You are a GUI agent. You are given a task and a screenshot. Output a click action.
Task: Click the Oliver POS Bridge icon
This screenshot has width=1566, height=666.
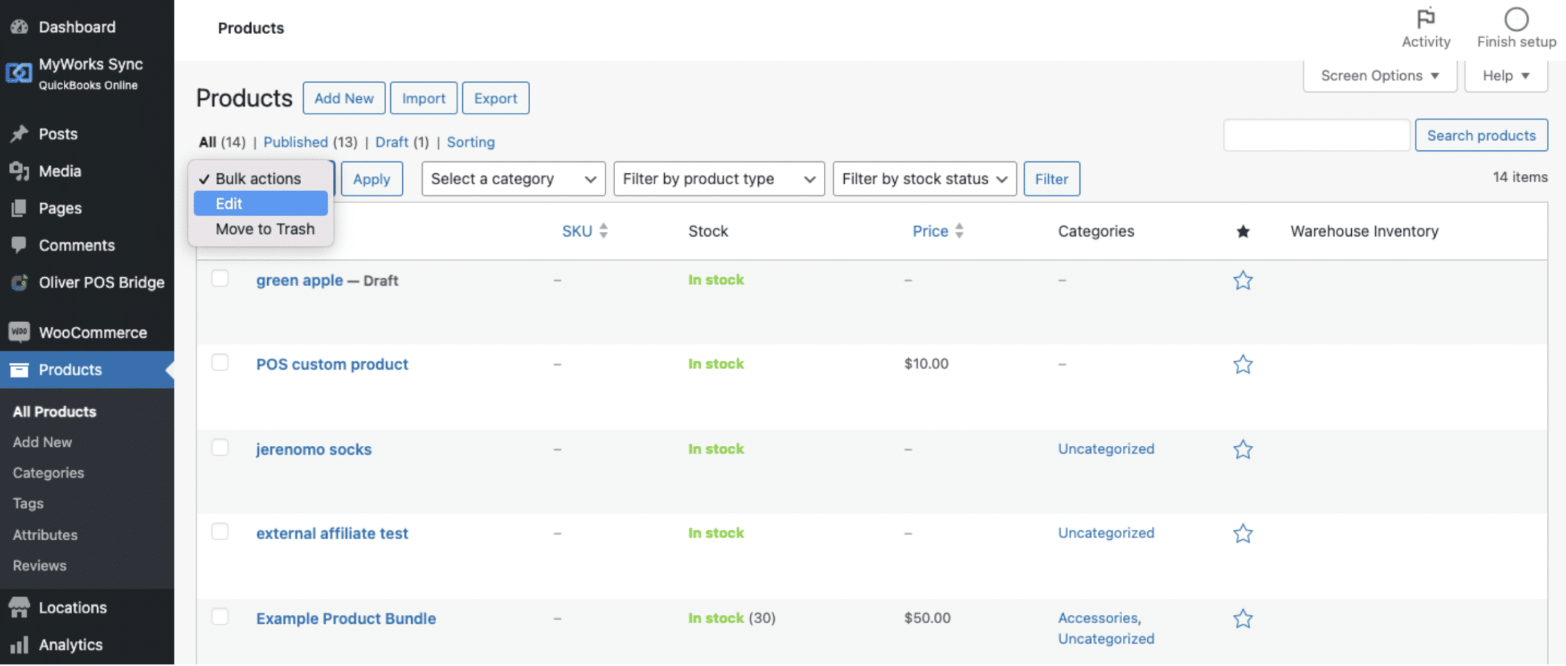[x=19, y=282]
